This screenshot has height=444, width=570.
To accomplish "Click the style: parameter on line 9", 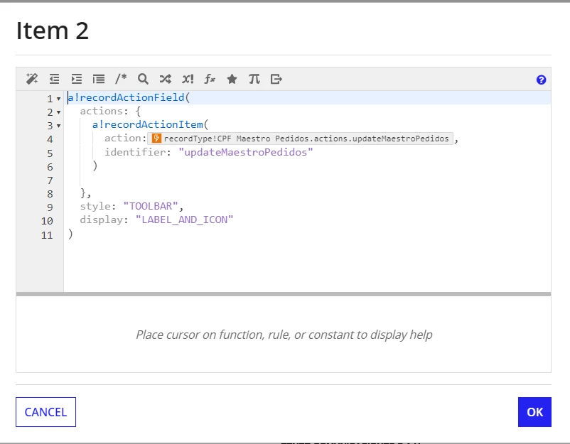I will pos(98,206).
